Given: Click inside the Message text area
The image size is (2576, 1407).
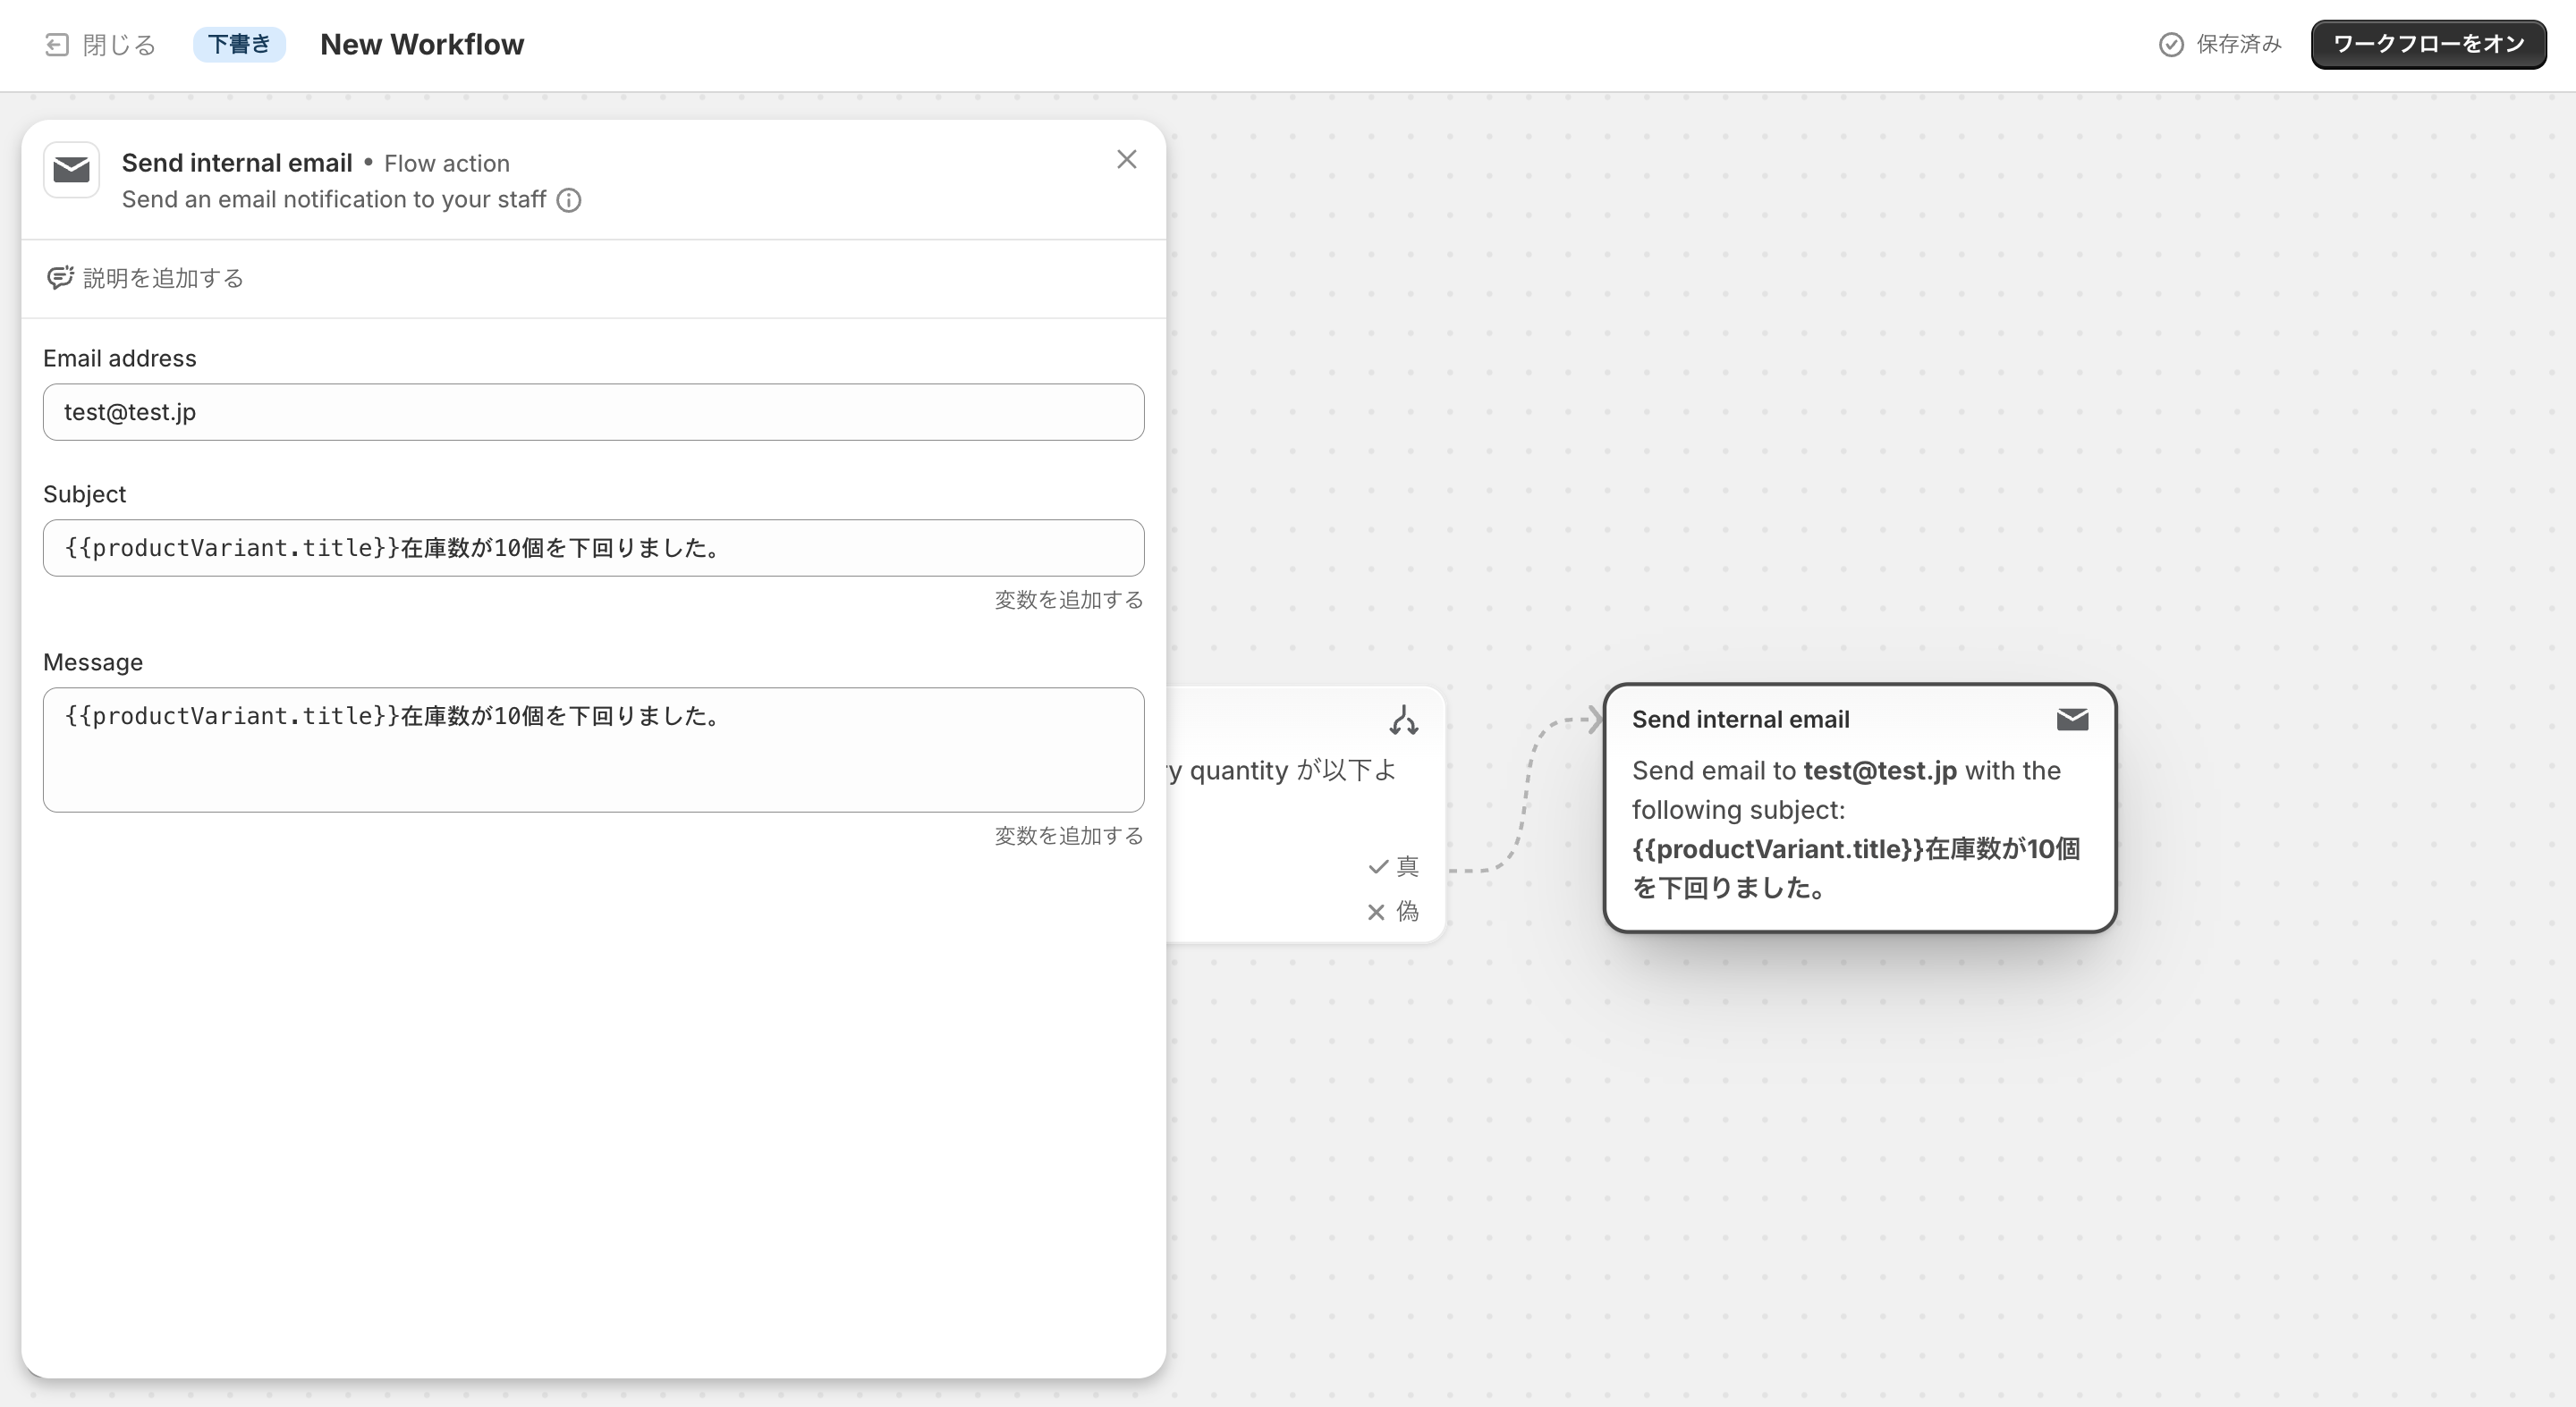Looking at the screenshot, I should coord(593,749).
